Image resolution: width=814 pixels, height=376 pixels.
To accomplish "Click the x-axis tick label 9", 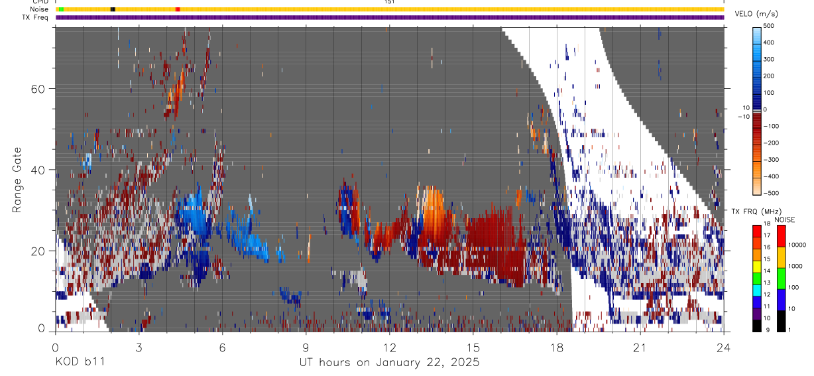I will (x=306, y=347).
